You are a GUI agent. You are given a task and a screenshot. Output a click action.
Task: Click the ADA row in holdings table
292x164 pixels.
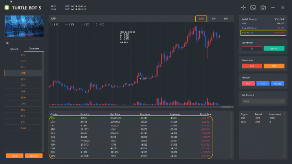[131, 144]
